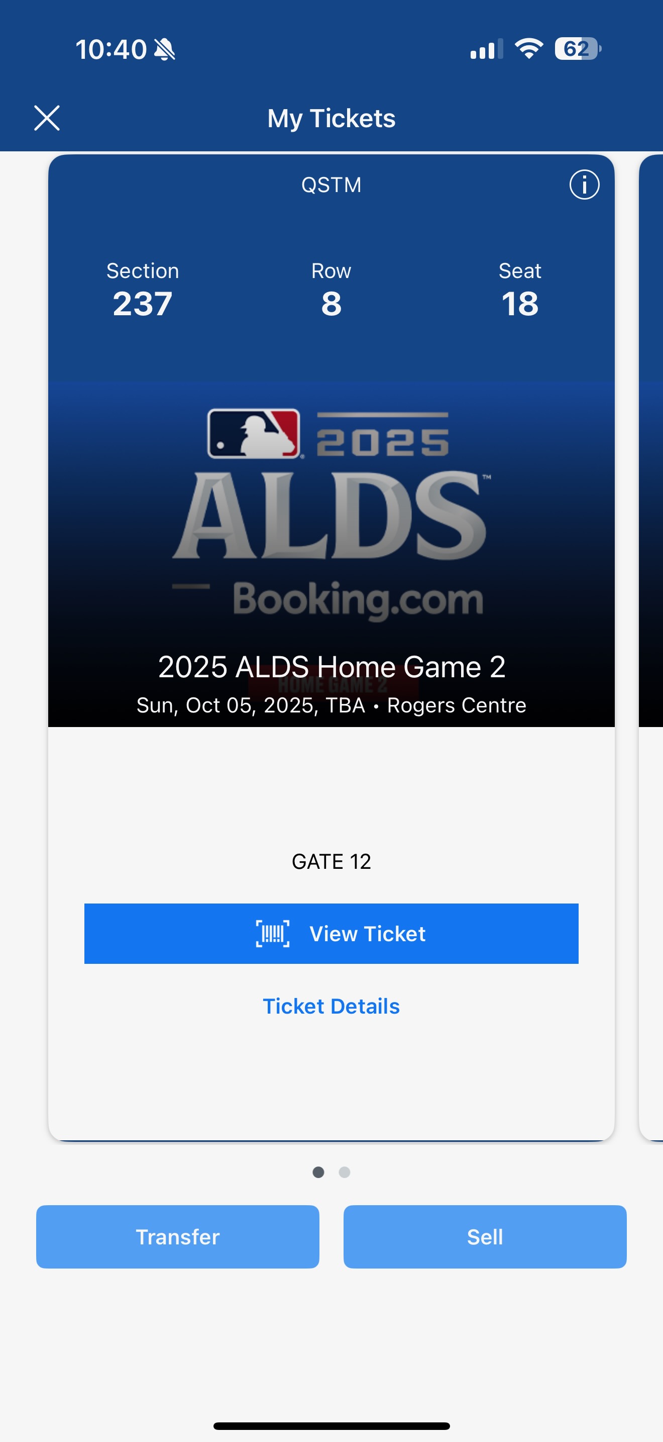Tap the Wi-Fi status icon
The image size is (663, 1442).
pyautogui.click(x=529, y=49)
